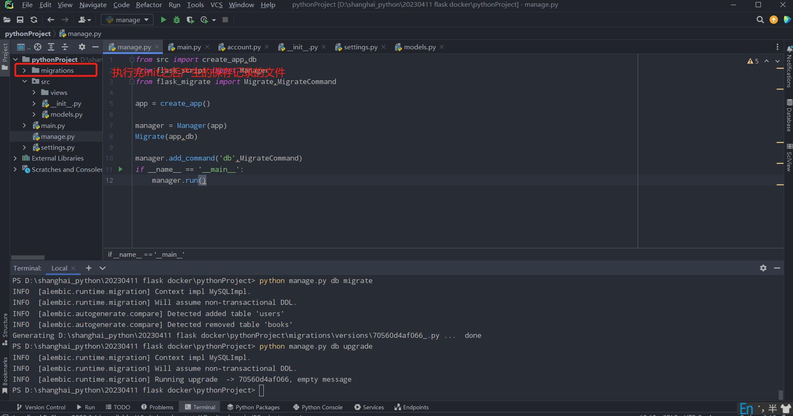
Task: Open the Database side tool window
Action: click(x=789, y=116)
